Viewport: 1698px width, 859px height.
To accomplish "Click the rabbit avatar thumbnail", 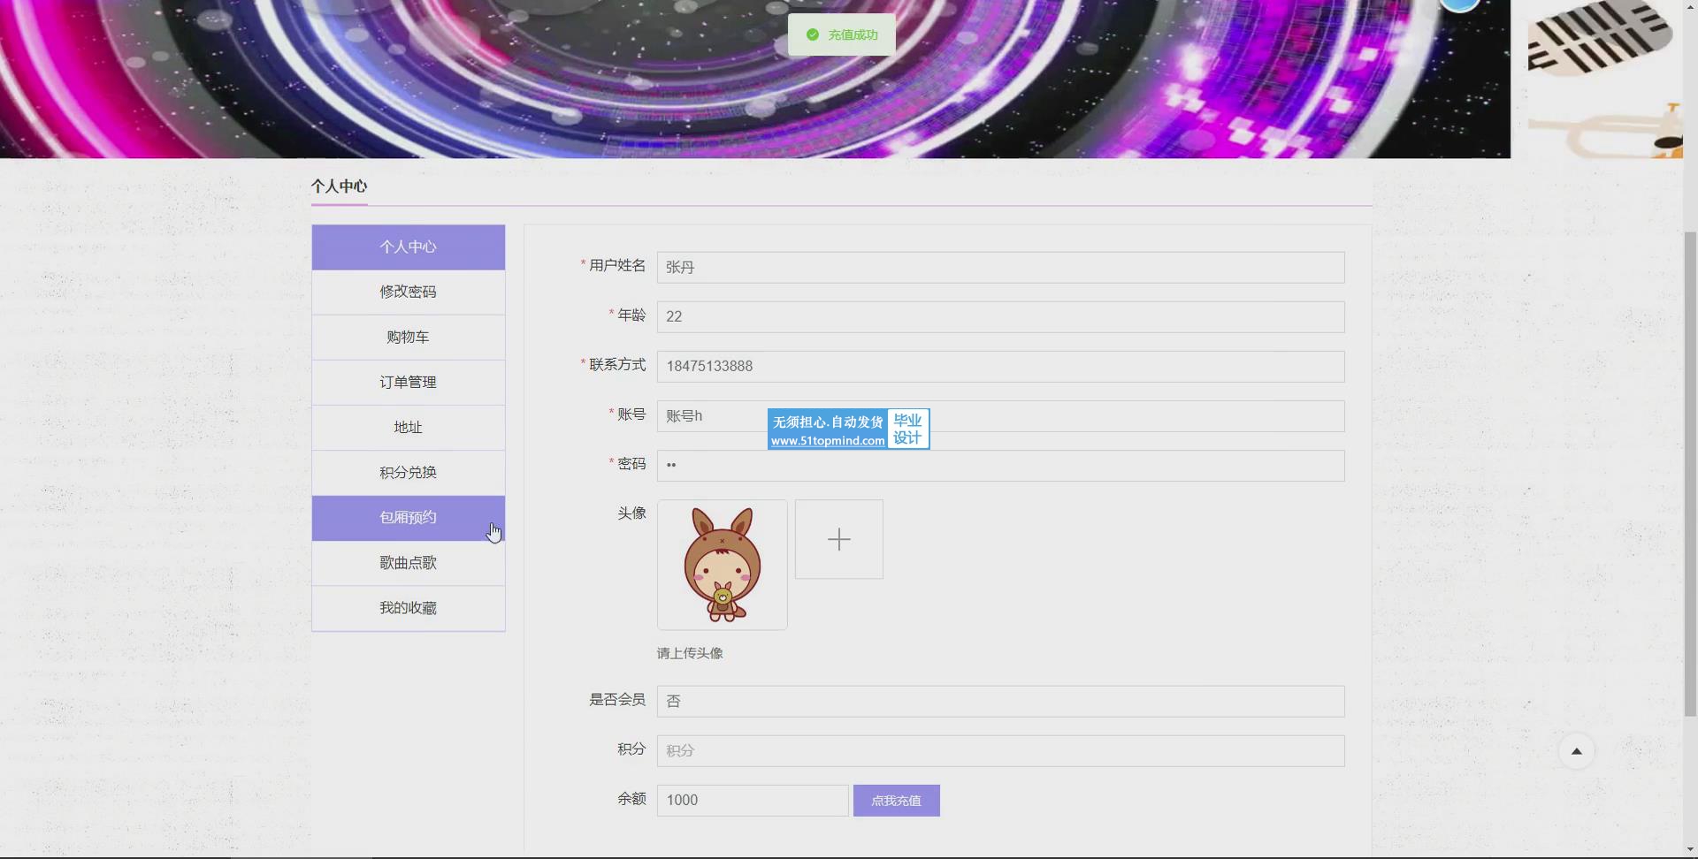I will point(722,565).
